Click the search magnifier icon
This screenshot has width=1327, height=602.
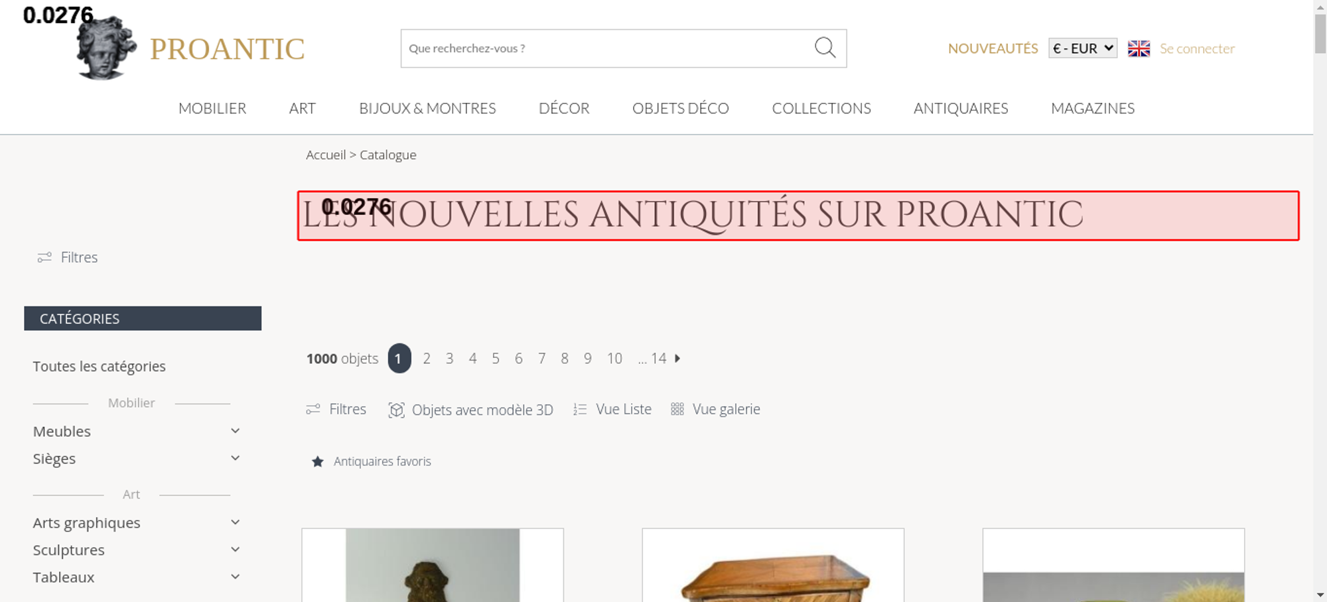click(x=825, y=47)
